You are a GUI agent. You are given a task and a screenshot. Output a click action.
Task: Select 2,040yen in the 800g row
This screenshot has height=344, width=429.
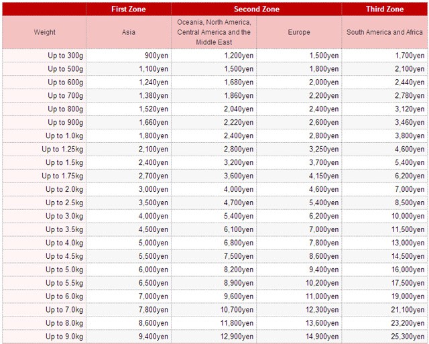[239, 109]
